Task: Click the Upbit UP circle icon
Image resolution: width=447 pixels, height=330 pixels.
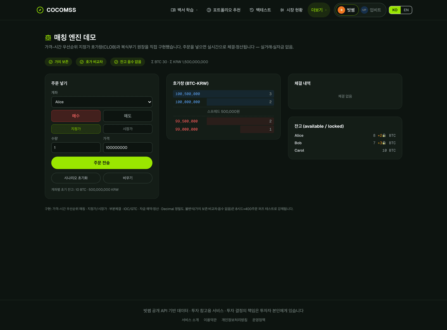Action: pyautogui.click(x=364, y=10)
